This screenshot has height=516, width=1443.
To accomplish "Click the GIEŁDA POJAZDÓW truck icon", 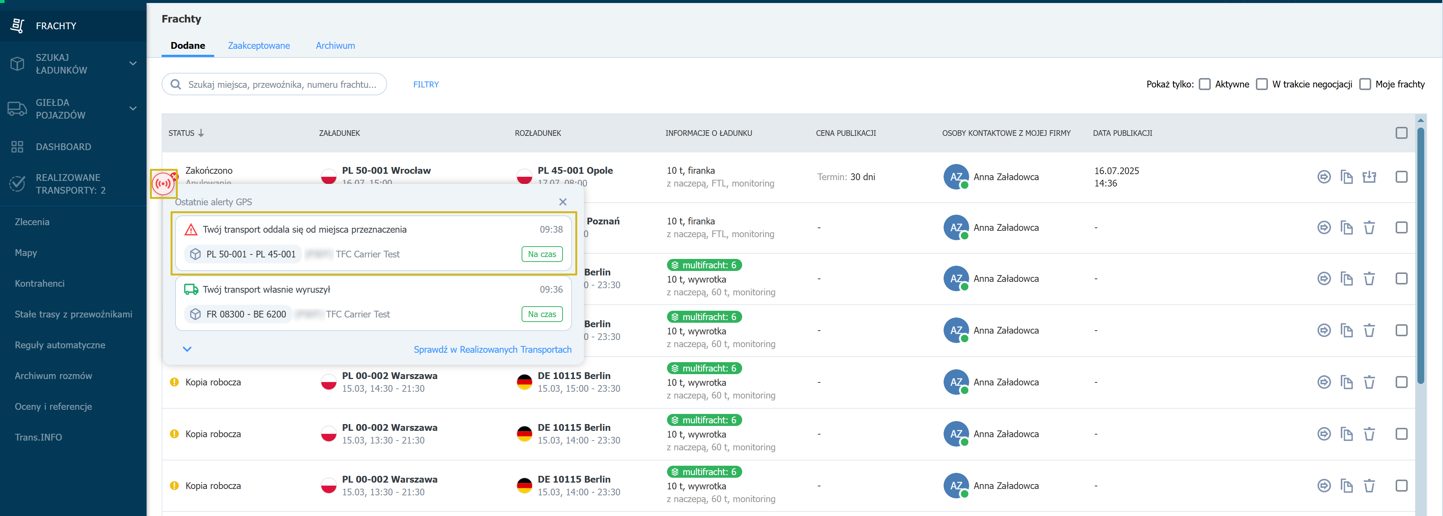I will tap(17, 108).
